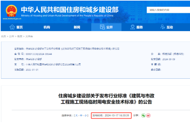The height and width of the screenshot is (128, 190).
Task: Click the person icon beside 服务
Action: (133, 27)
